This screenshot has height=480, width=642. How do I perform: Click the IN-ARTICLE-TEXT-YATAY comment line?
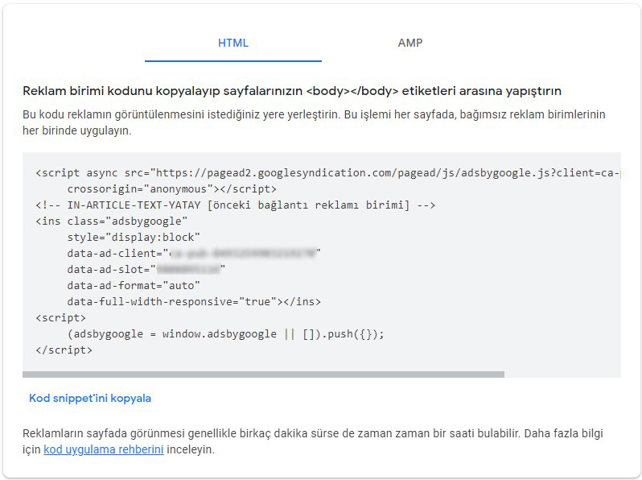click(x=236, y=205)
